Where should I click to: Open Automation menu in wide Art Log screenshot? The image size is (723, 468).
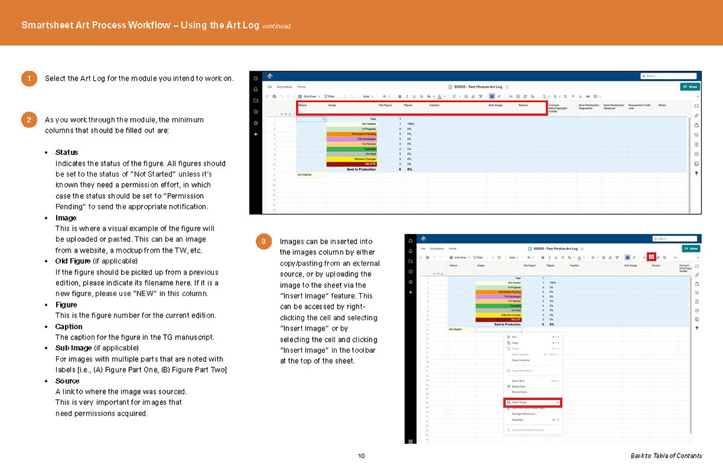click(x=284, y=87)
